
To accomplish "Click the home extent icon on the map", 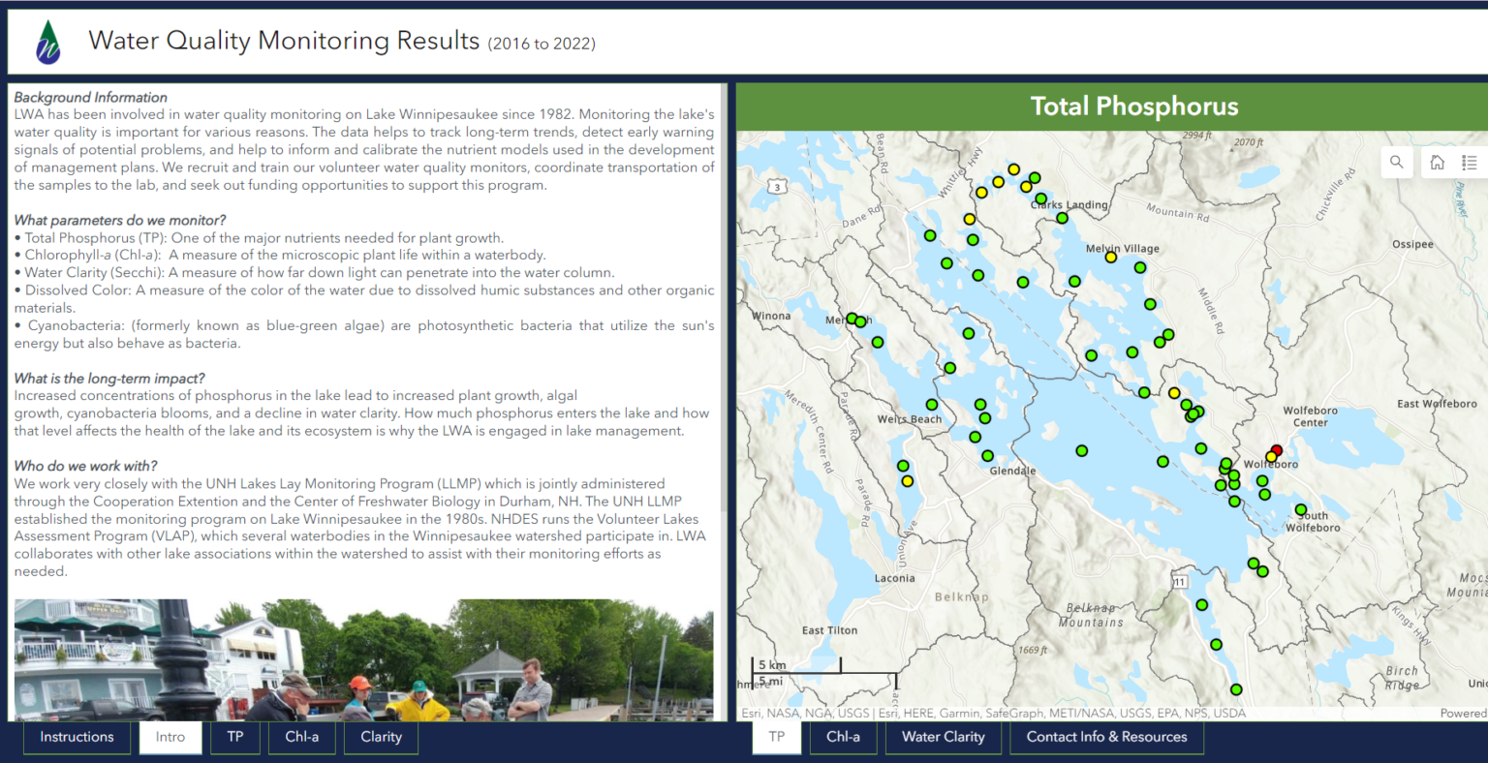I will [1437, 162].
